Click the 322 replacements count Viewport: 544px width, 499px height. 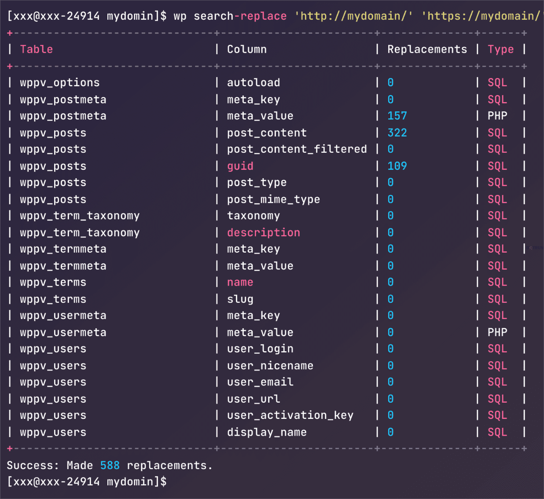click(x=397, y=133)
